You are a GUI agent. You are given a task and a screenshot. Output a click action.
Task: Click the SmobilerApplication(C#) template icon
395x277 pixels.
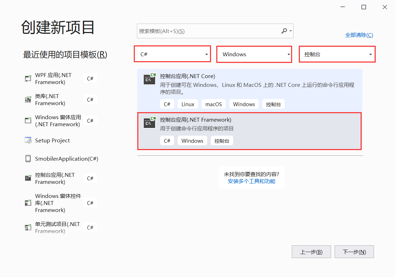27,158
